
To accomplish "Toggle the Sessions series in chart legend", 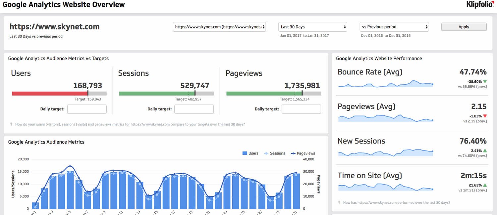I will click(274, 153).
